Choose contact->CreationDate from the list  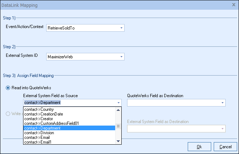pos(69,114)
